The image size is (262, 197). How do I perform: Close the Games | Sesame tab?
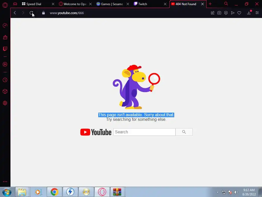coord(128,4)
